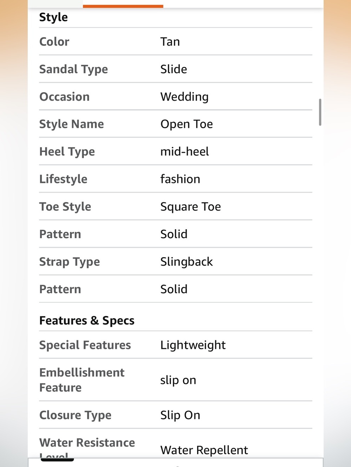Tap the black home indicator bar
The width and height of the screenshot is (351, 467).
click(x=57, y=460)
